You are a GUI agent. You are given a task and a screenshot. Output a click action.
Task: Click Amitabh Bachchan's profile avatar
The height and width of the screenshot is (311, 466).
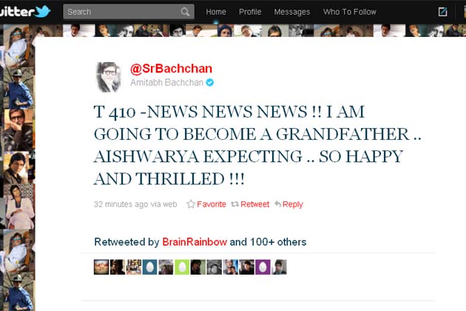click(x=109, y=77)
